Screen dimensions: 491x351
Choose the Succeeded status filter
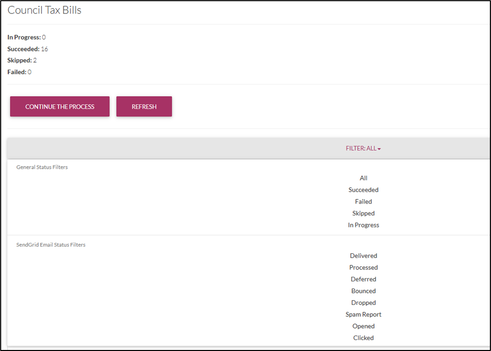(363, 190)
